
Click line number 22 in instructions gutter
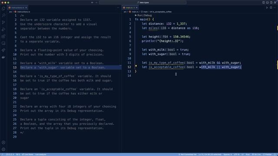pos(14,107)
